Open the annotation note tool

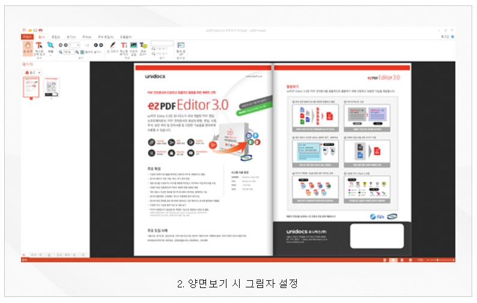pyautogui.click(x=144, y=49)
